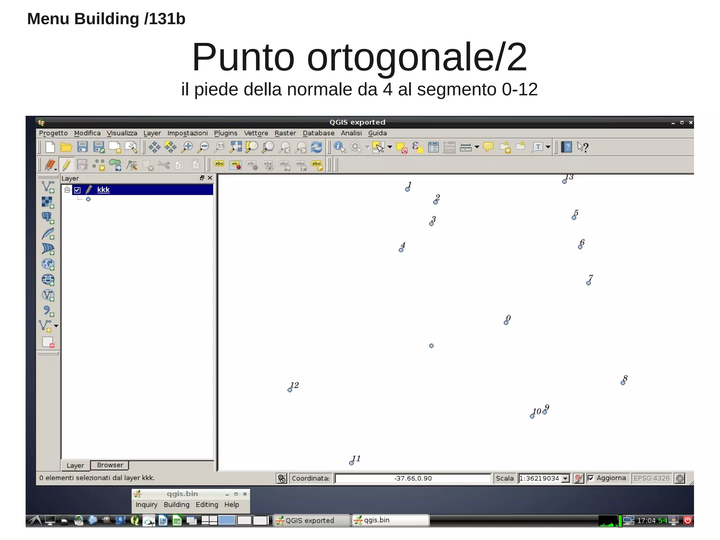Click the Zoom In magnifier tool
720x540 pixels.
(187, 147)
